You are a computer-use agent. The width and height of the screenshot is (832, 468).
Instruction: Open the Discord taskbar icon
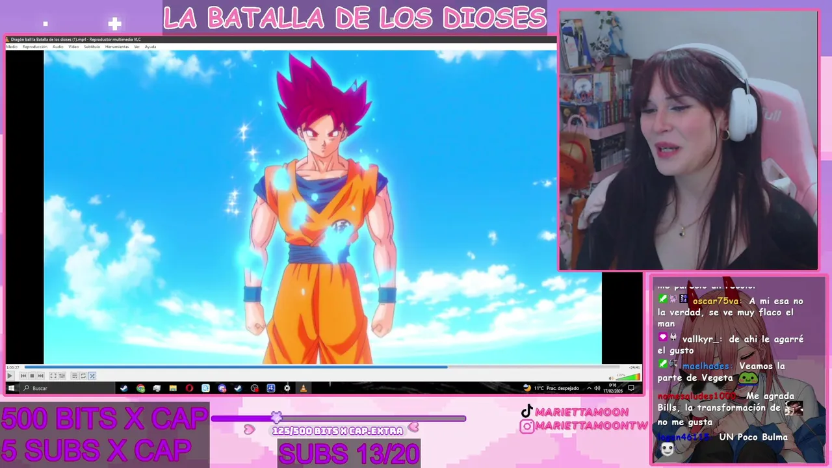(222, 388)
